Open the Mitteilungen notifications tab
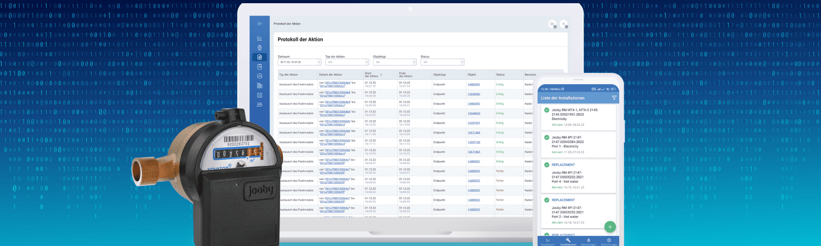 pos(588,241)
